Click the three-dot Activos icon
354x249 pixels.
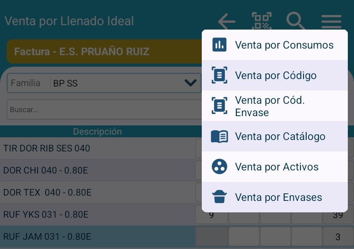(x=219, y=167)
